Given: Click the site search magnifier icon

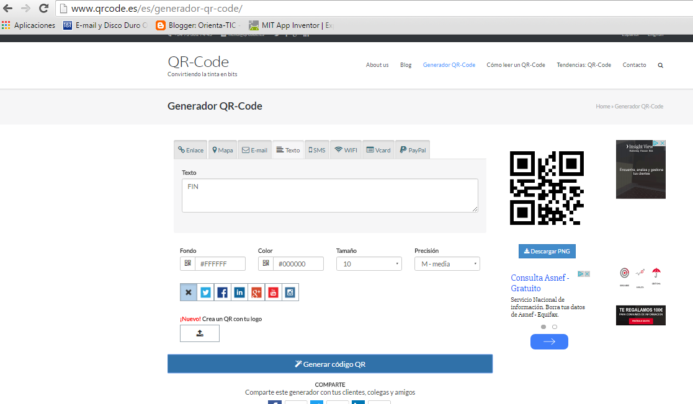Looking at the screenshot, I should (x=660, y=65).
